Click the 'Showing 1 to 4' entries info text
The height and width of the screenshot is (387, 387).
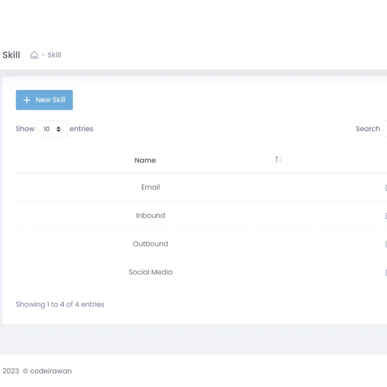(x=60, y=304)
